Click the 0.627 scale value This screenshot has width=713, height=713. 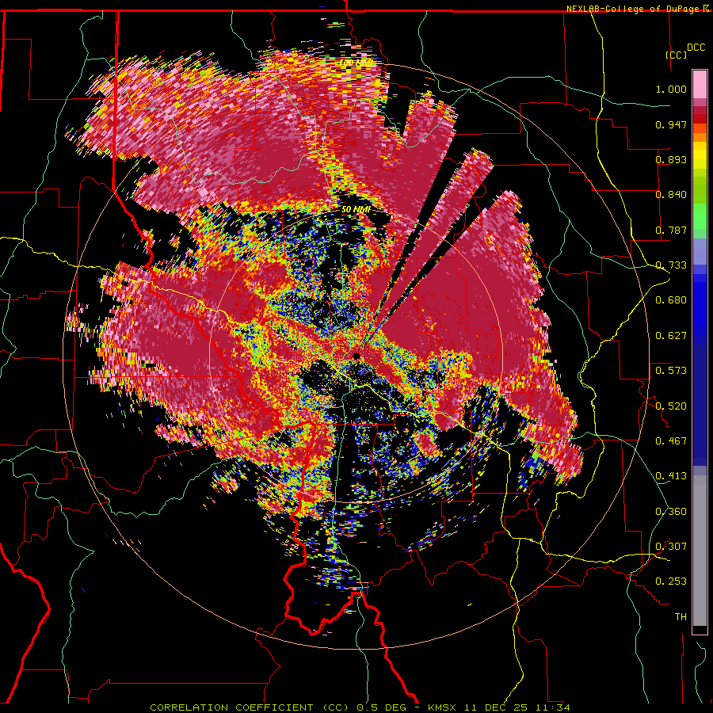[671, 336]
